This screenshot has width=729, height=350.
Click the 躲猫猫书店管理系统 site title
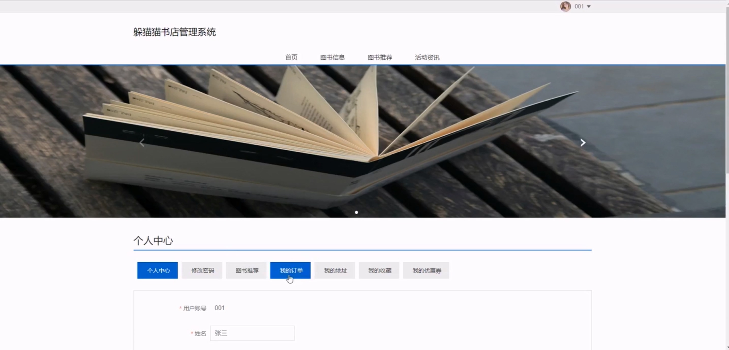point(174,32)
